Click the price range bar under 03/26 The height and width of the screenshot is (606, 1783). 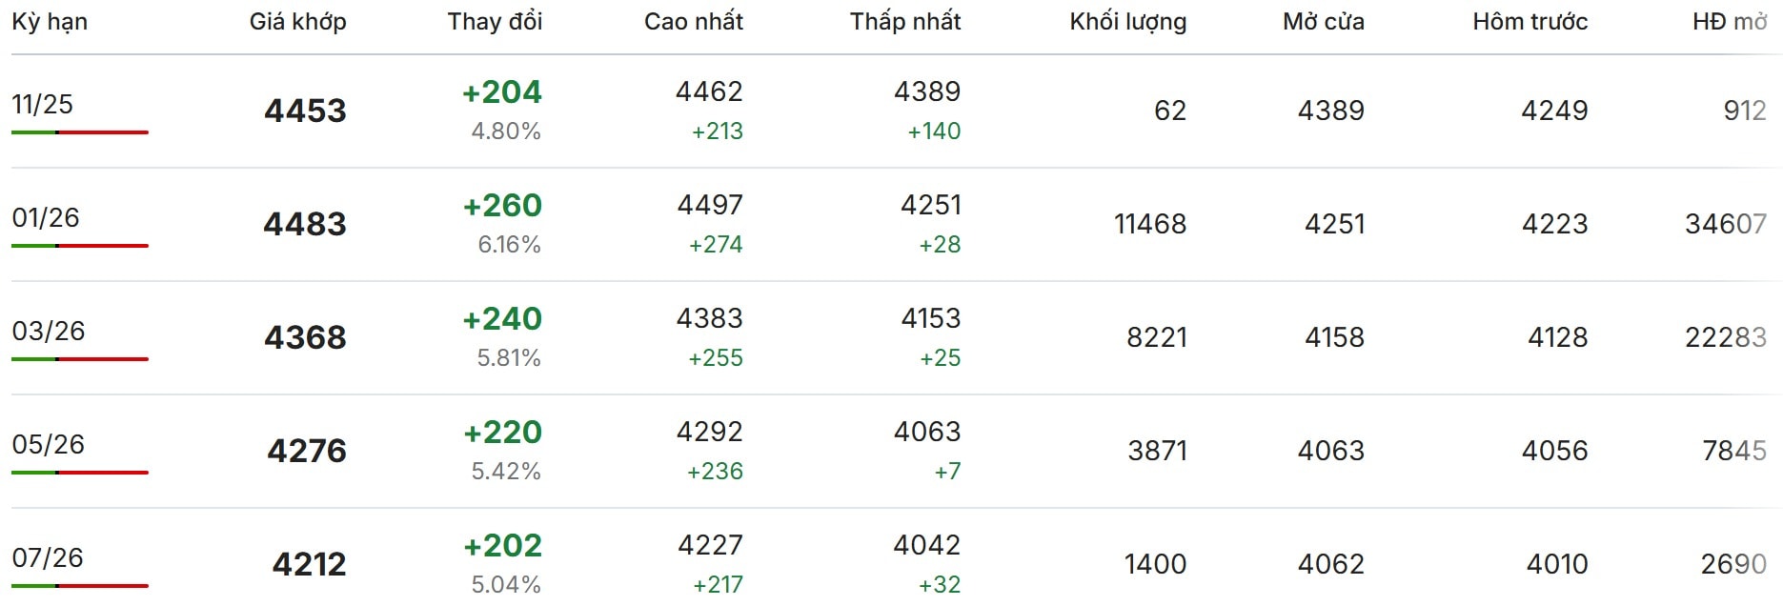pos(80,359)
